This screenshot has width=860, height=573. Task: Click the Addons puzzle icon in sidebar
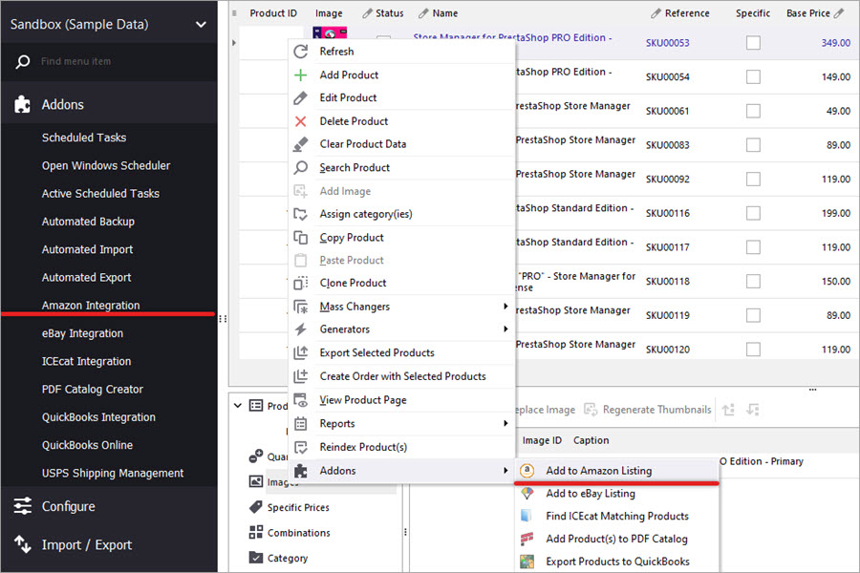point(23,104)
